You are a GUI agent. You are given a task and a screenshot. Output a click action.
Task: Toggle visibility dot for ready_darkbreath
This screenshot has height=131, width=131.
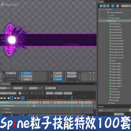tap(100, 12)
